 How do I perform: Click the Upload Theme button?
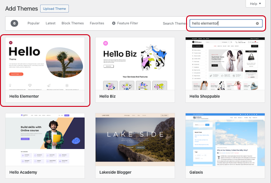[54, 9]
